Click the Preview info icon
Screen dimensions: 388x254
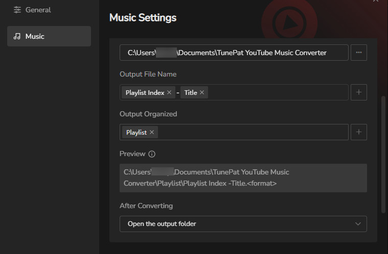(152, 154)
